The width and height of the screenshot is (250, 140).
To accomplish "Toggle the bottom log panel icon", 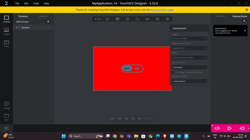I will pyautogui.click(x=6, y=128).
